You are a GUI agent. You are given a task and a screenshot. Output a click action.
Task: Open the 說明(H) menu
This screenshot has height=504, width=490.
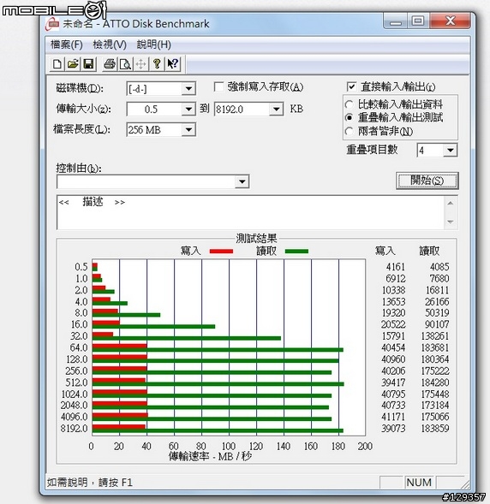(x=154, y=44)
